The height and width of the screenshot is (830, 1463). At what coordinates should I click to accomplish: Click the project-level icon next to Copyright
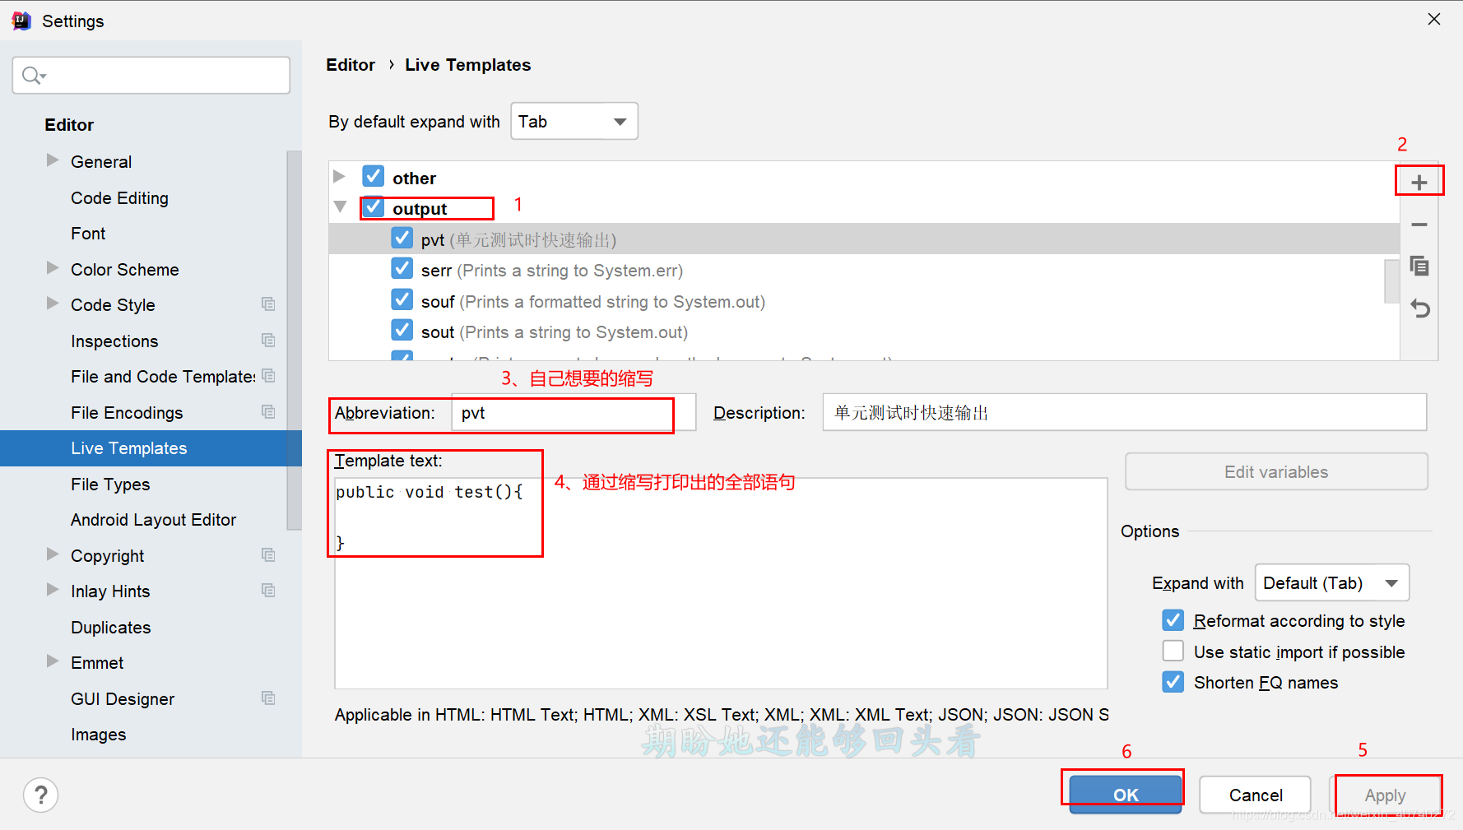[x=268, y=555]
